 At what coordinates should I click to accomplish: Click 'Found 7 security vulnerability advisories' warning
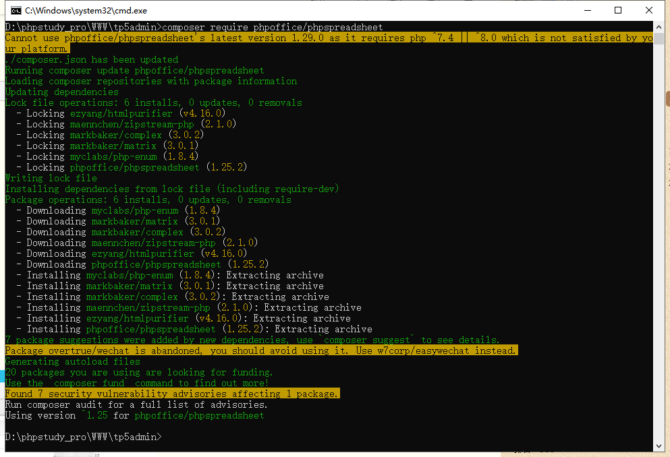pyautogui.click(x=172, y=394)
